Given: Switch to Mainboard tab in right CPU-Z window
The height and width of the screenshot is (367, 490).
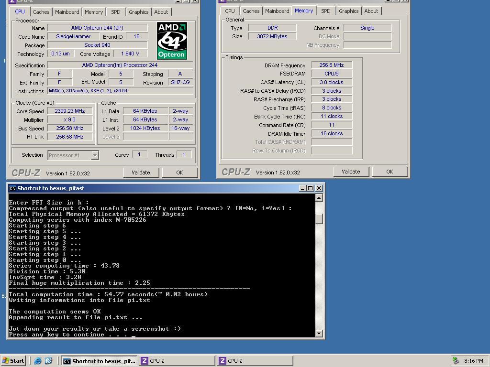Looking at the screenshot, I should tap(277, 11).
